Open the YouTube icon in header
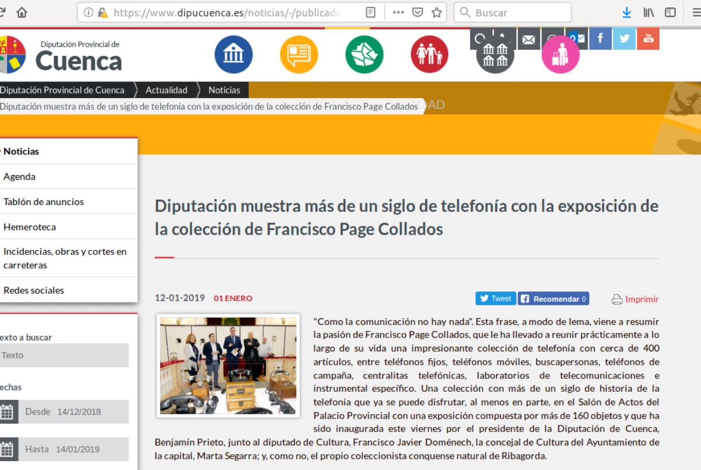The image size is (701, 470). pos(648,39)
